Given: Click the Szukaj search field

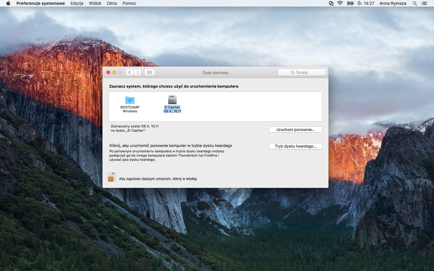Looking at the screenshot, I should point(302,72).
